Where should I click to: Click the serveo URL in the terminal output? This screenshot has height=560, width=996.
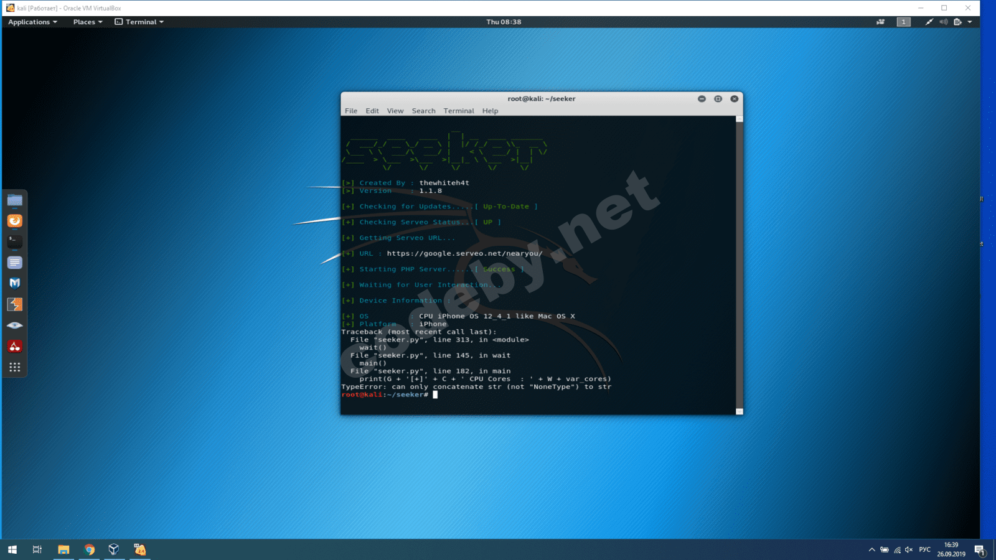[x=464, y=253]
